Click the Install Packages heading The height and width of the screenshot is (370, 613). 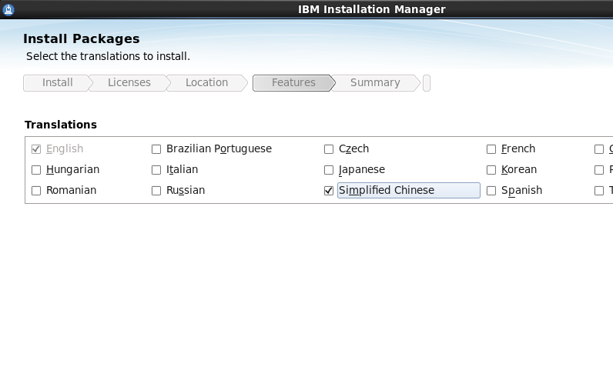click(x=82, y=38)
